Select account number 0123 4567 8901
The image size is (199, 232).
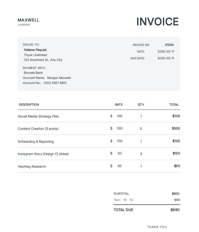coord(55,83)
